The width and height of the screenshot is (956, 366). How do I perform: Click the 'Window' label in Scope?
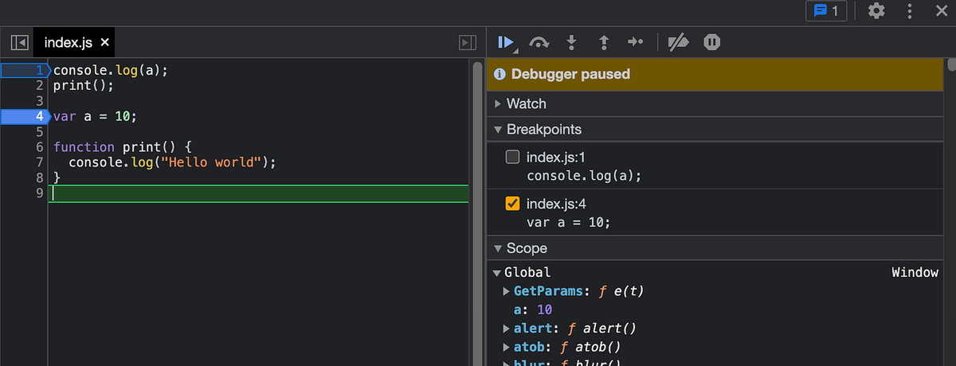[x=915, y=273]
